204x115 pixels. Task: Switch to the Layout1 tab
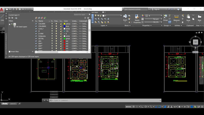point(13,104)
